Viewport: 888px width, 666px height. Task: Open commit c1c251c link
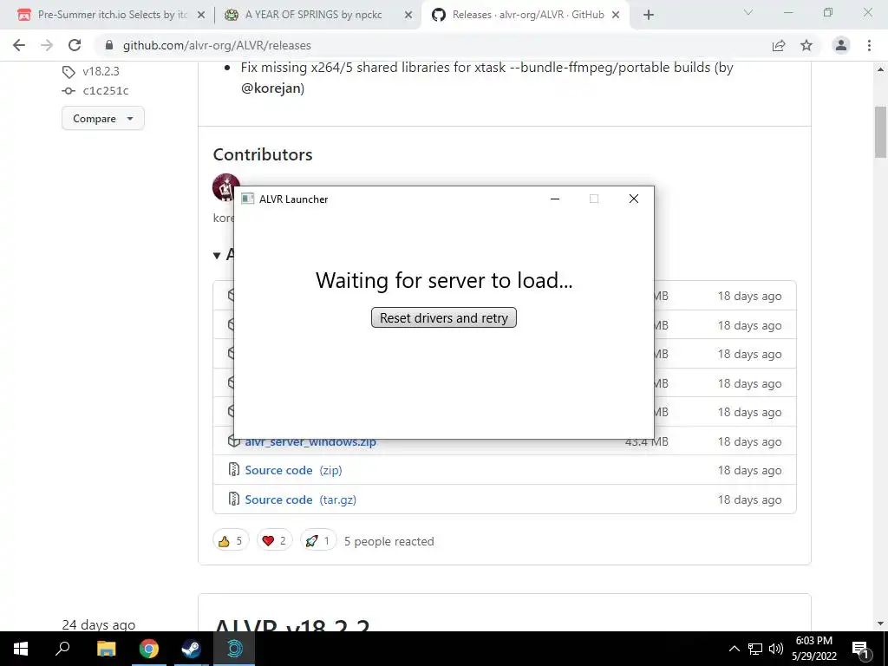[x=105, y=90]
